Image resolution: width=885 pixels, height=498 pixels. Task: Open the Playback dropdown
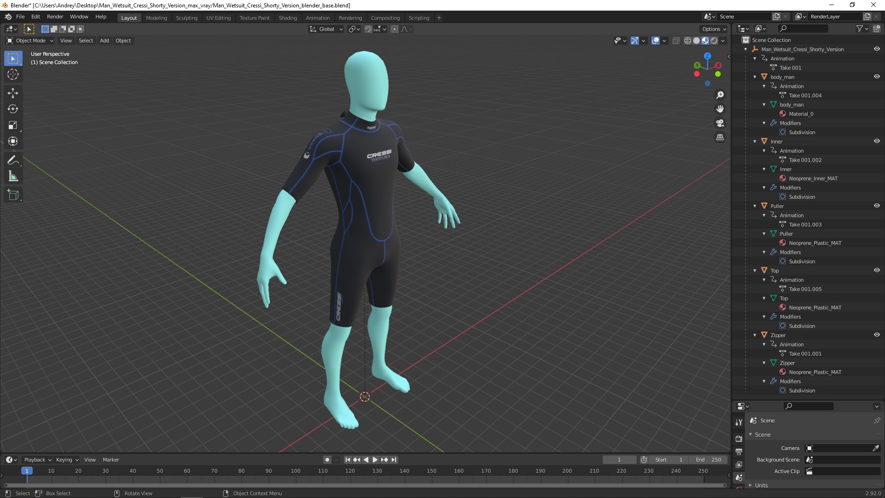pos(37,460)
